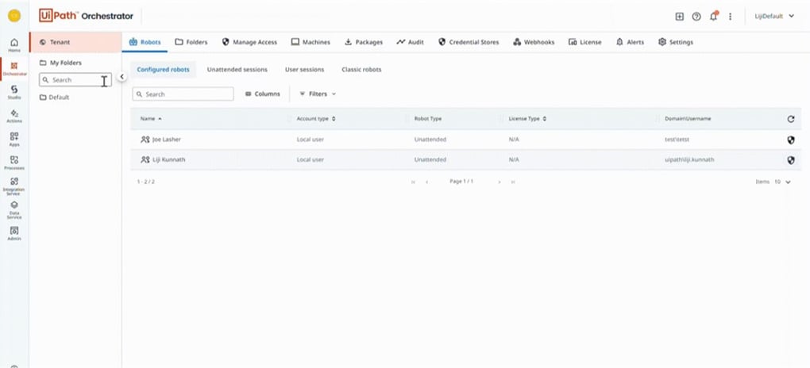Viewport: 810px width, 368px height.
Task: Sort by Name column header
Action: (x=151, y=119)
